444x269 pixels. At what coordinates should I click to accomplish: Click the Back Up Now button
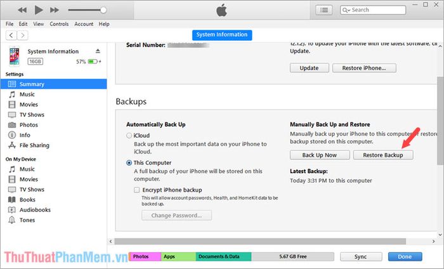pos(320,155)
